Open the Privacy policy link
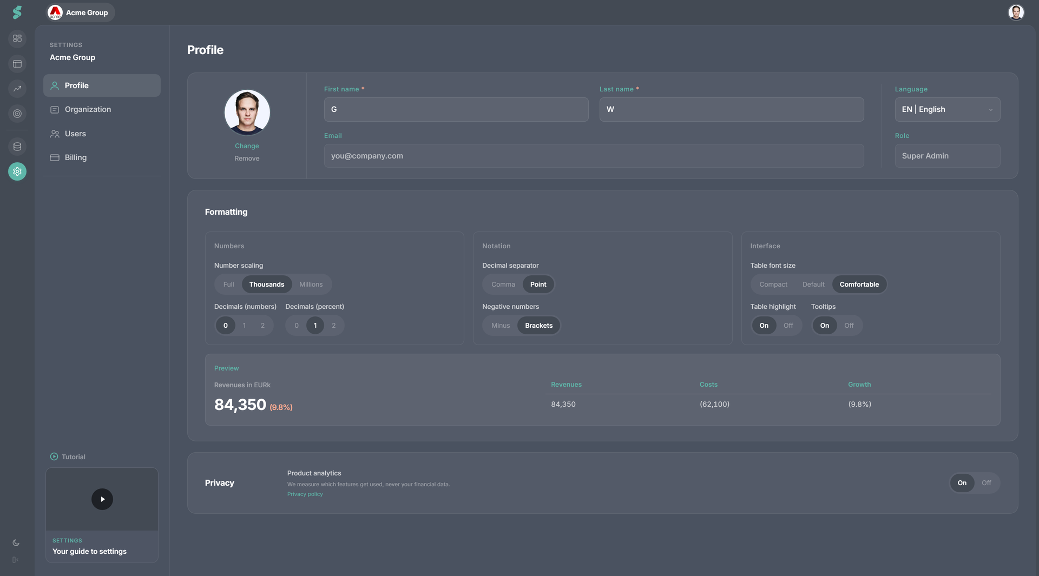This screenshot has width=1039, height=576. (305, 494)
